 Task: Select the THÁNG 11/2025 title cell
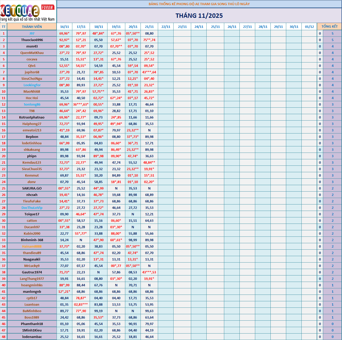199,16
